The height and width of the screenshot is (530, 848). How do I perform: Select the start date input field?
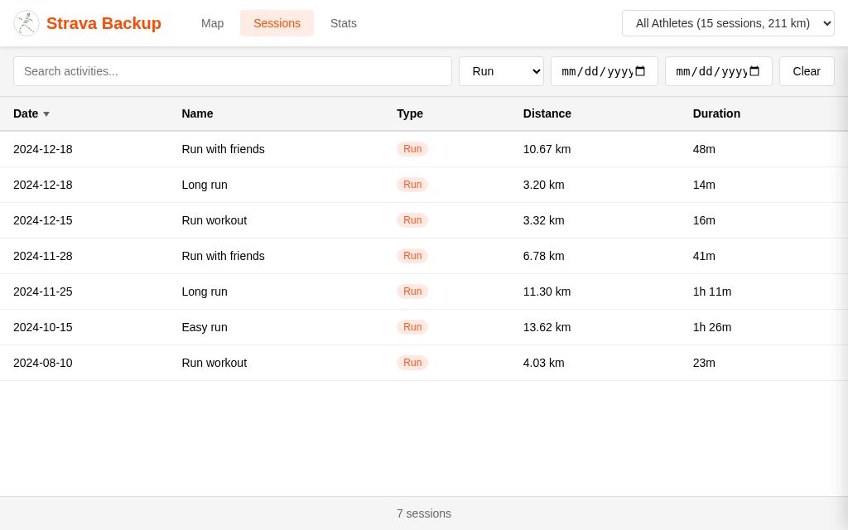(x=604, y=71)
